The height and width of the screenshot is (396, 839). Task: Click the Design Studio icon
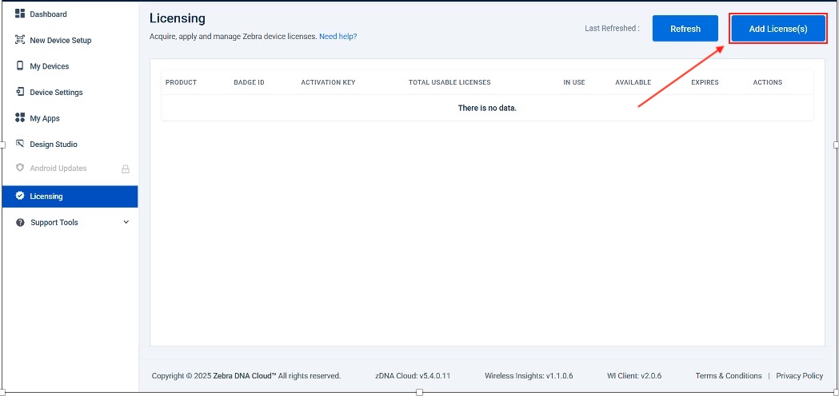click(x=20, y=144)
